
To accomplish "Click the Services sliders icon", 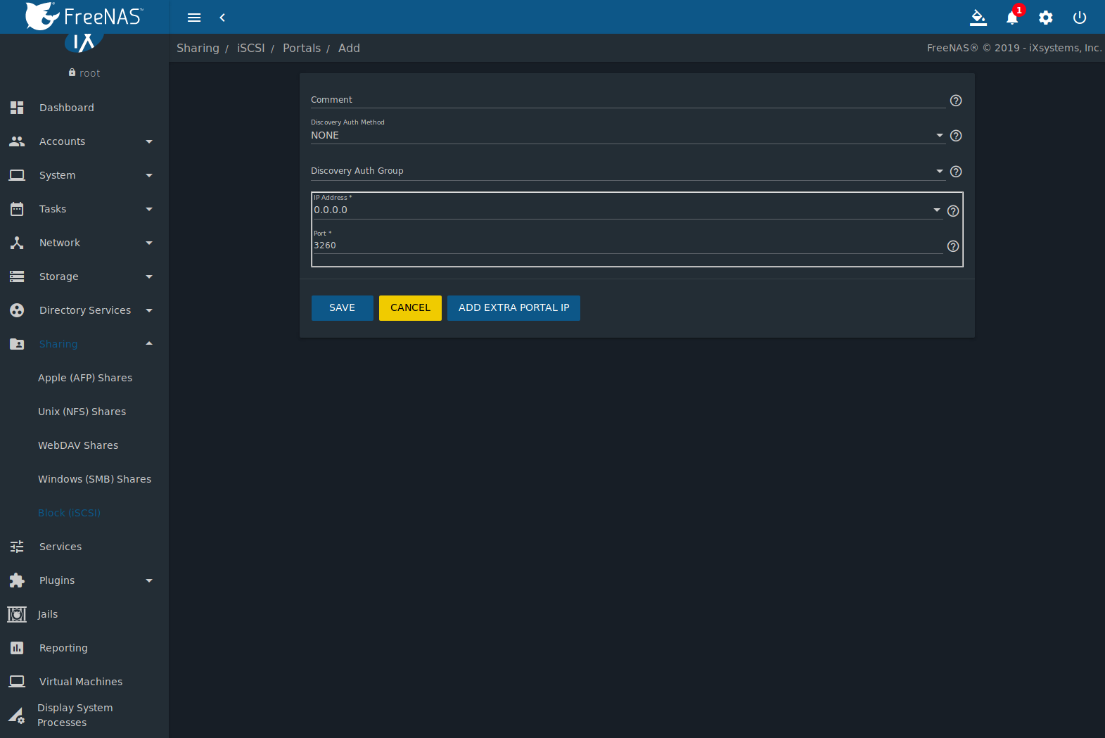I will point(17,547).
